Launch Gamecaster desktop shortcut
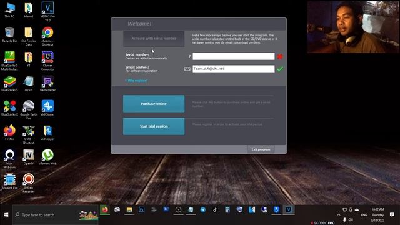The height and width of the screenshot is (225, 400). [47, 84]
